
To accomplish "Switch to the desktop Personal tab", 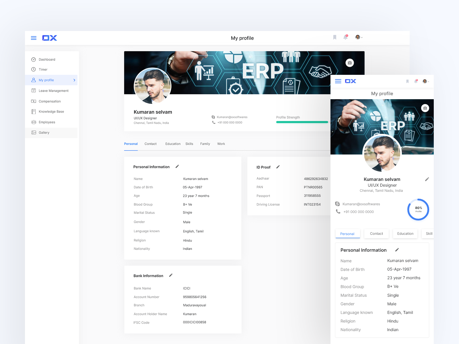I will tap(131, 144).
